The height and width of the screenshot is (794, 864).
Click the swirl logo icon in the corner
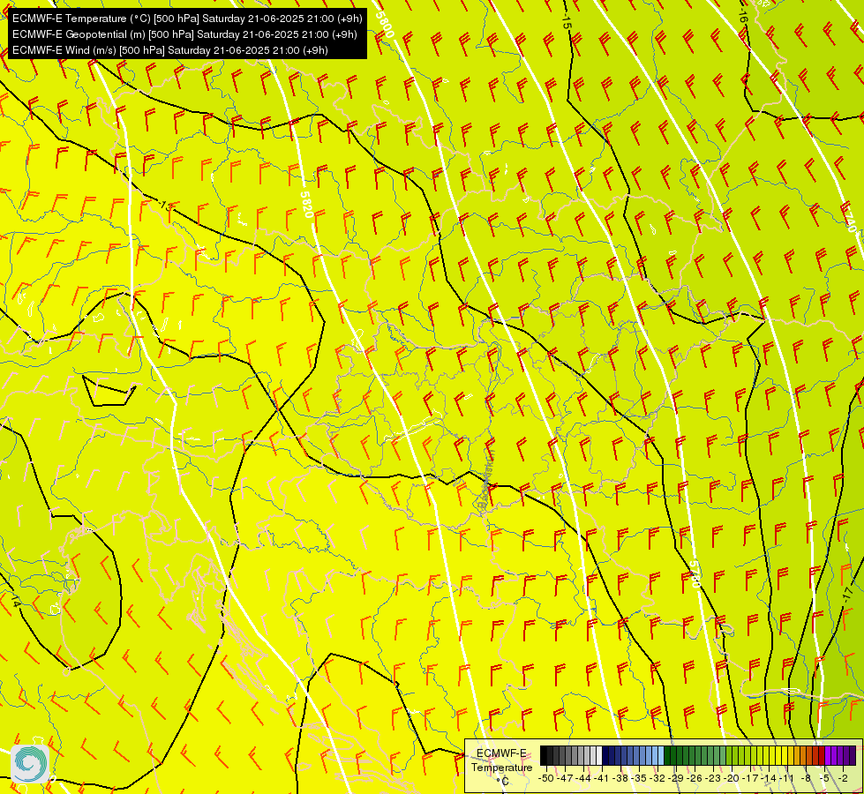(x=30, y=763)
